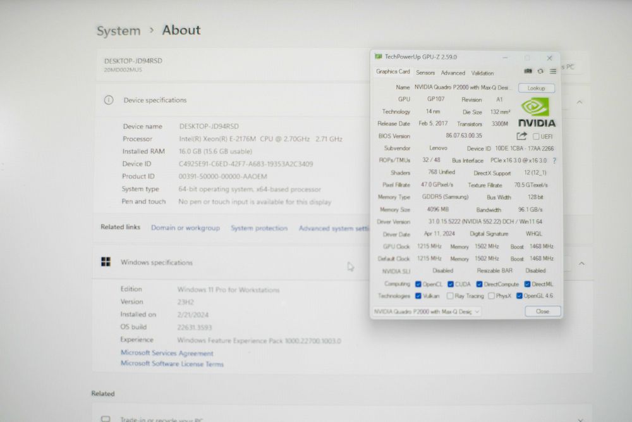
Task: Toggle the PhysX checkbox
Action: [x=491, y=295]
